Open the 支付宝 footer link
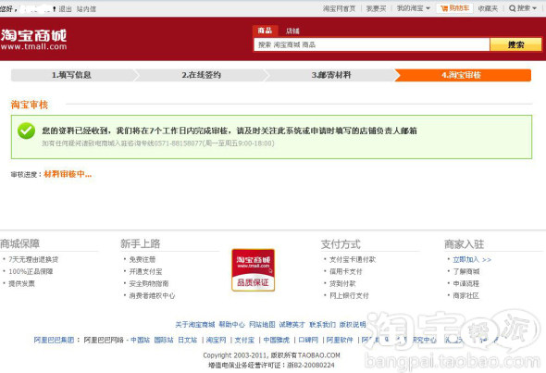 tap(244, 340)
